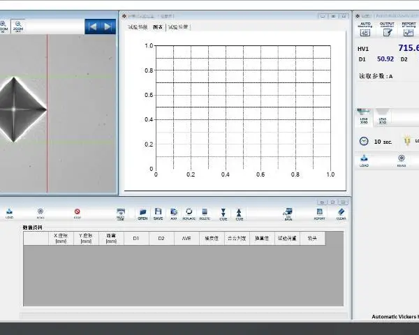The width and height of the screenshot is (419, 335).
Task: Click the READ icon in right panel
Action: [x=402, y=161]
